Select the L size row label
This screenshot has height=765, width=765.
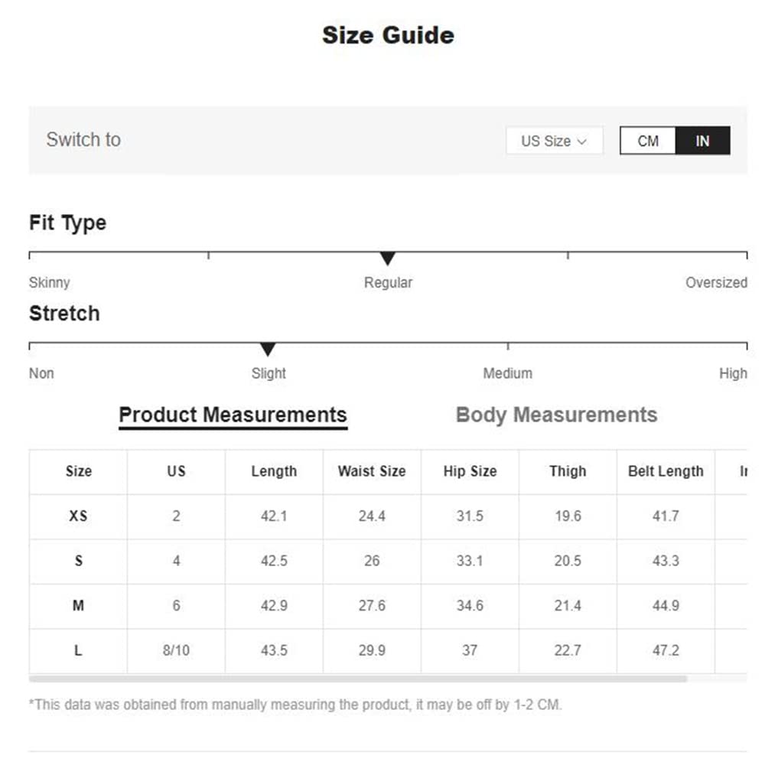click(x=78, y=651)
